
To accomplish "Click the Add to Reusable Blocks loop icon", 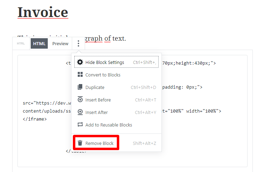I will pos(80,125).
